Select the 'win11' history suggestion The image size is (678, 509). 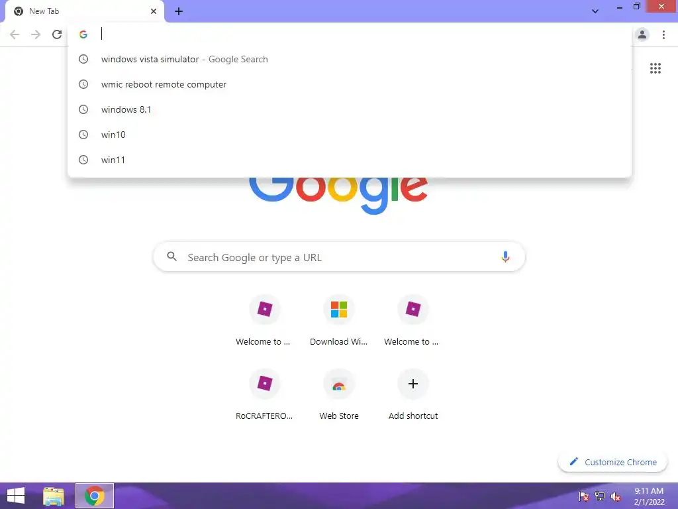(350, 160)
